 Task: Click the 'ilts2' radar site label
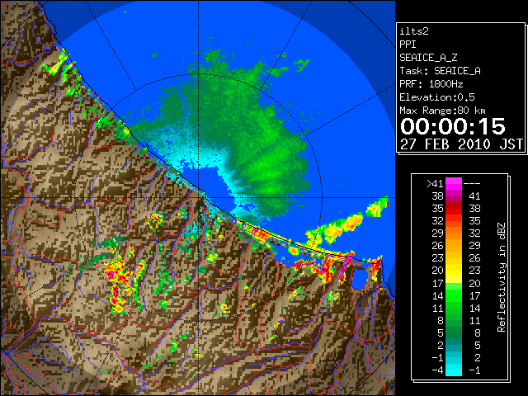pyautogui.click(x=414, y=31)
